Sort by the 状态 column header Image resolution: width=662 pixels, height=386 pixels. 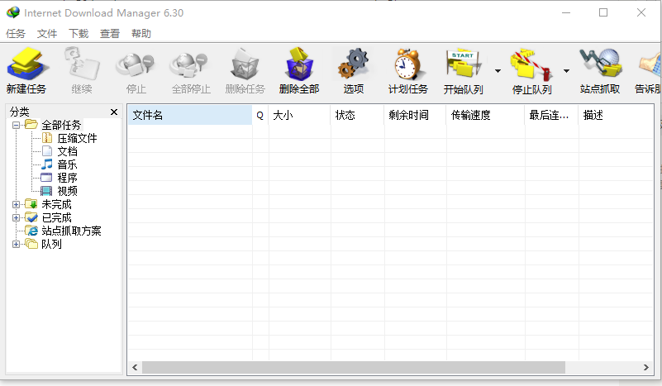(357, 115)
